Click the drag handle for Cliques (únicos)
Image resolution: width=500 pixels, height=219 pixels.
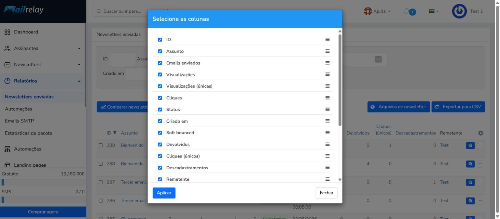click(x=327, y=156)
